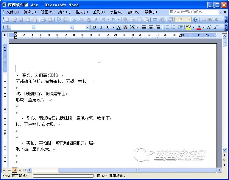This screenshot has height=180, width=229.
Task: Click the Shrink Font small A icon
Action: (216, 27)
